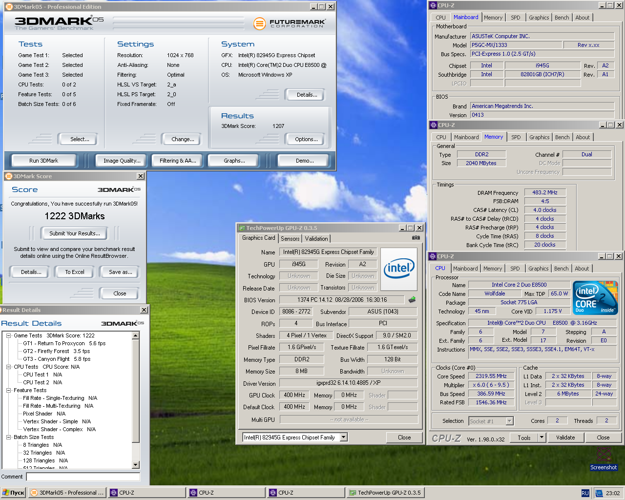This screenshot has height=500, width=625.
Task: Click the Filtering & AA button
Action: pos(178,161)
